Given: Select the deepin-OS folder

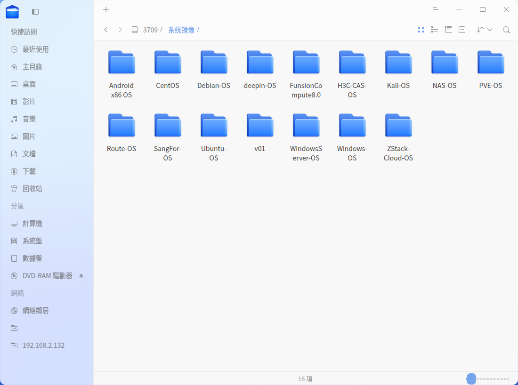Looking at the screenshot, I should (260, 70).
